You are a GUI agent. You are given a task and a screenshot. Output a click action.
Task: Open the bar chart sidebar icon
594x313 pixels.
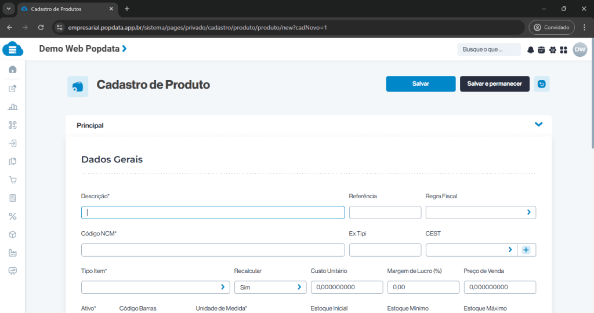pos(13,107)
